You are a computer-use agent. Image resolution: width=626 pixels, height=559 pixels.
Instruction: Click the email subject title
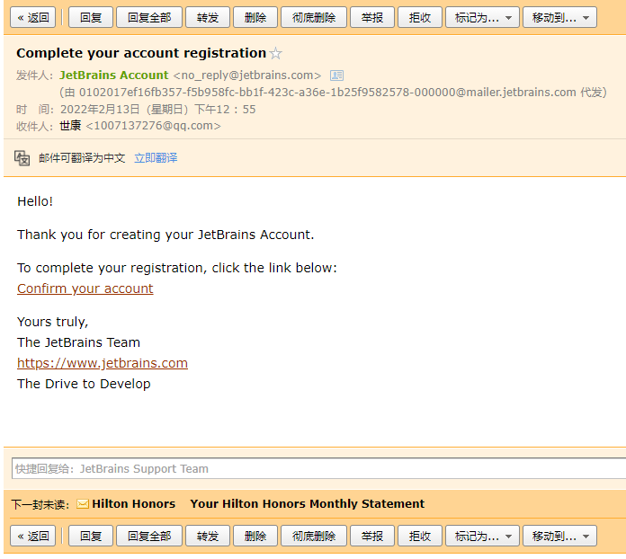(141, 53)
